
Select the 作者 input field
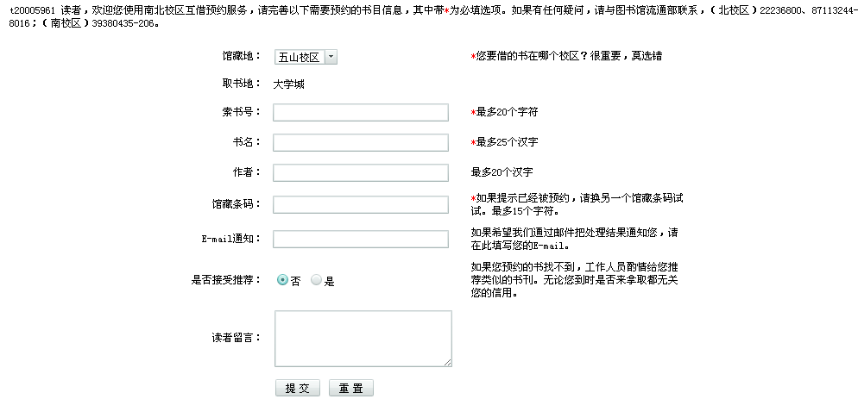pyautogui.click(x=361, y=172)
